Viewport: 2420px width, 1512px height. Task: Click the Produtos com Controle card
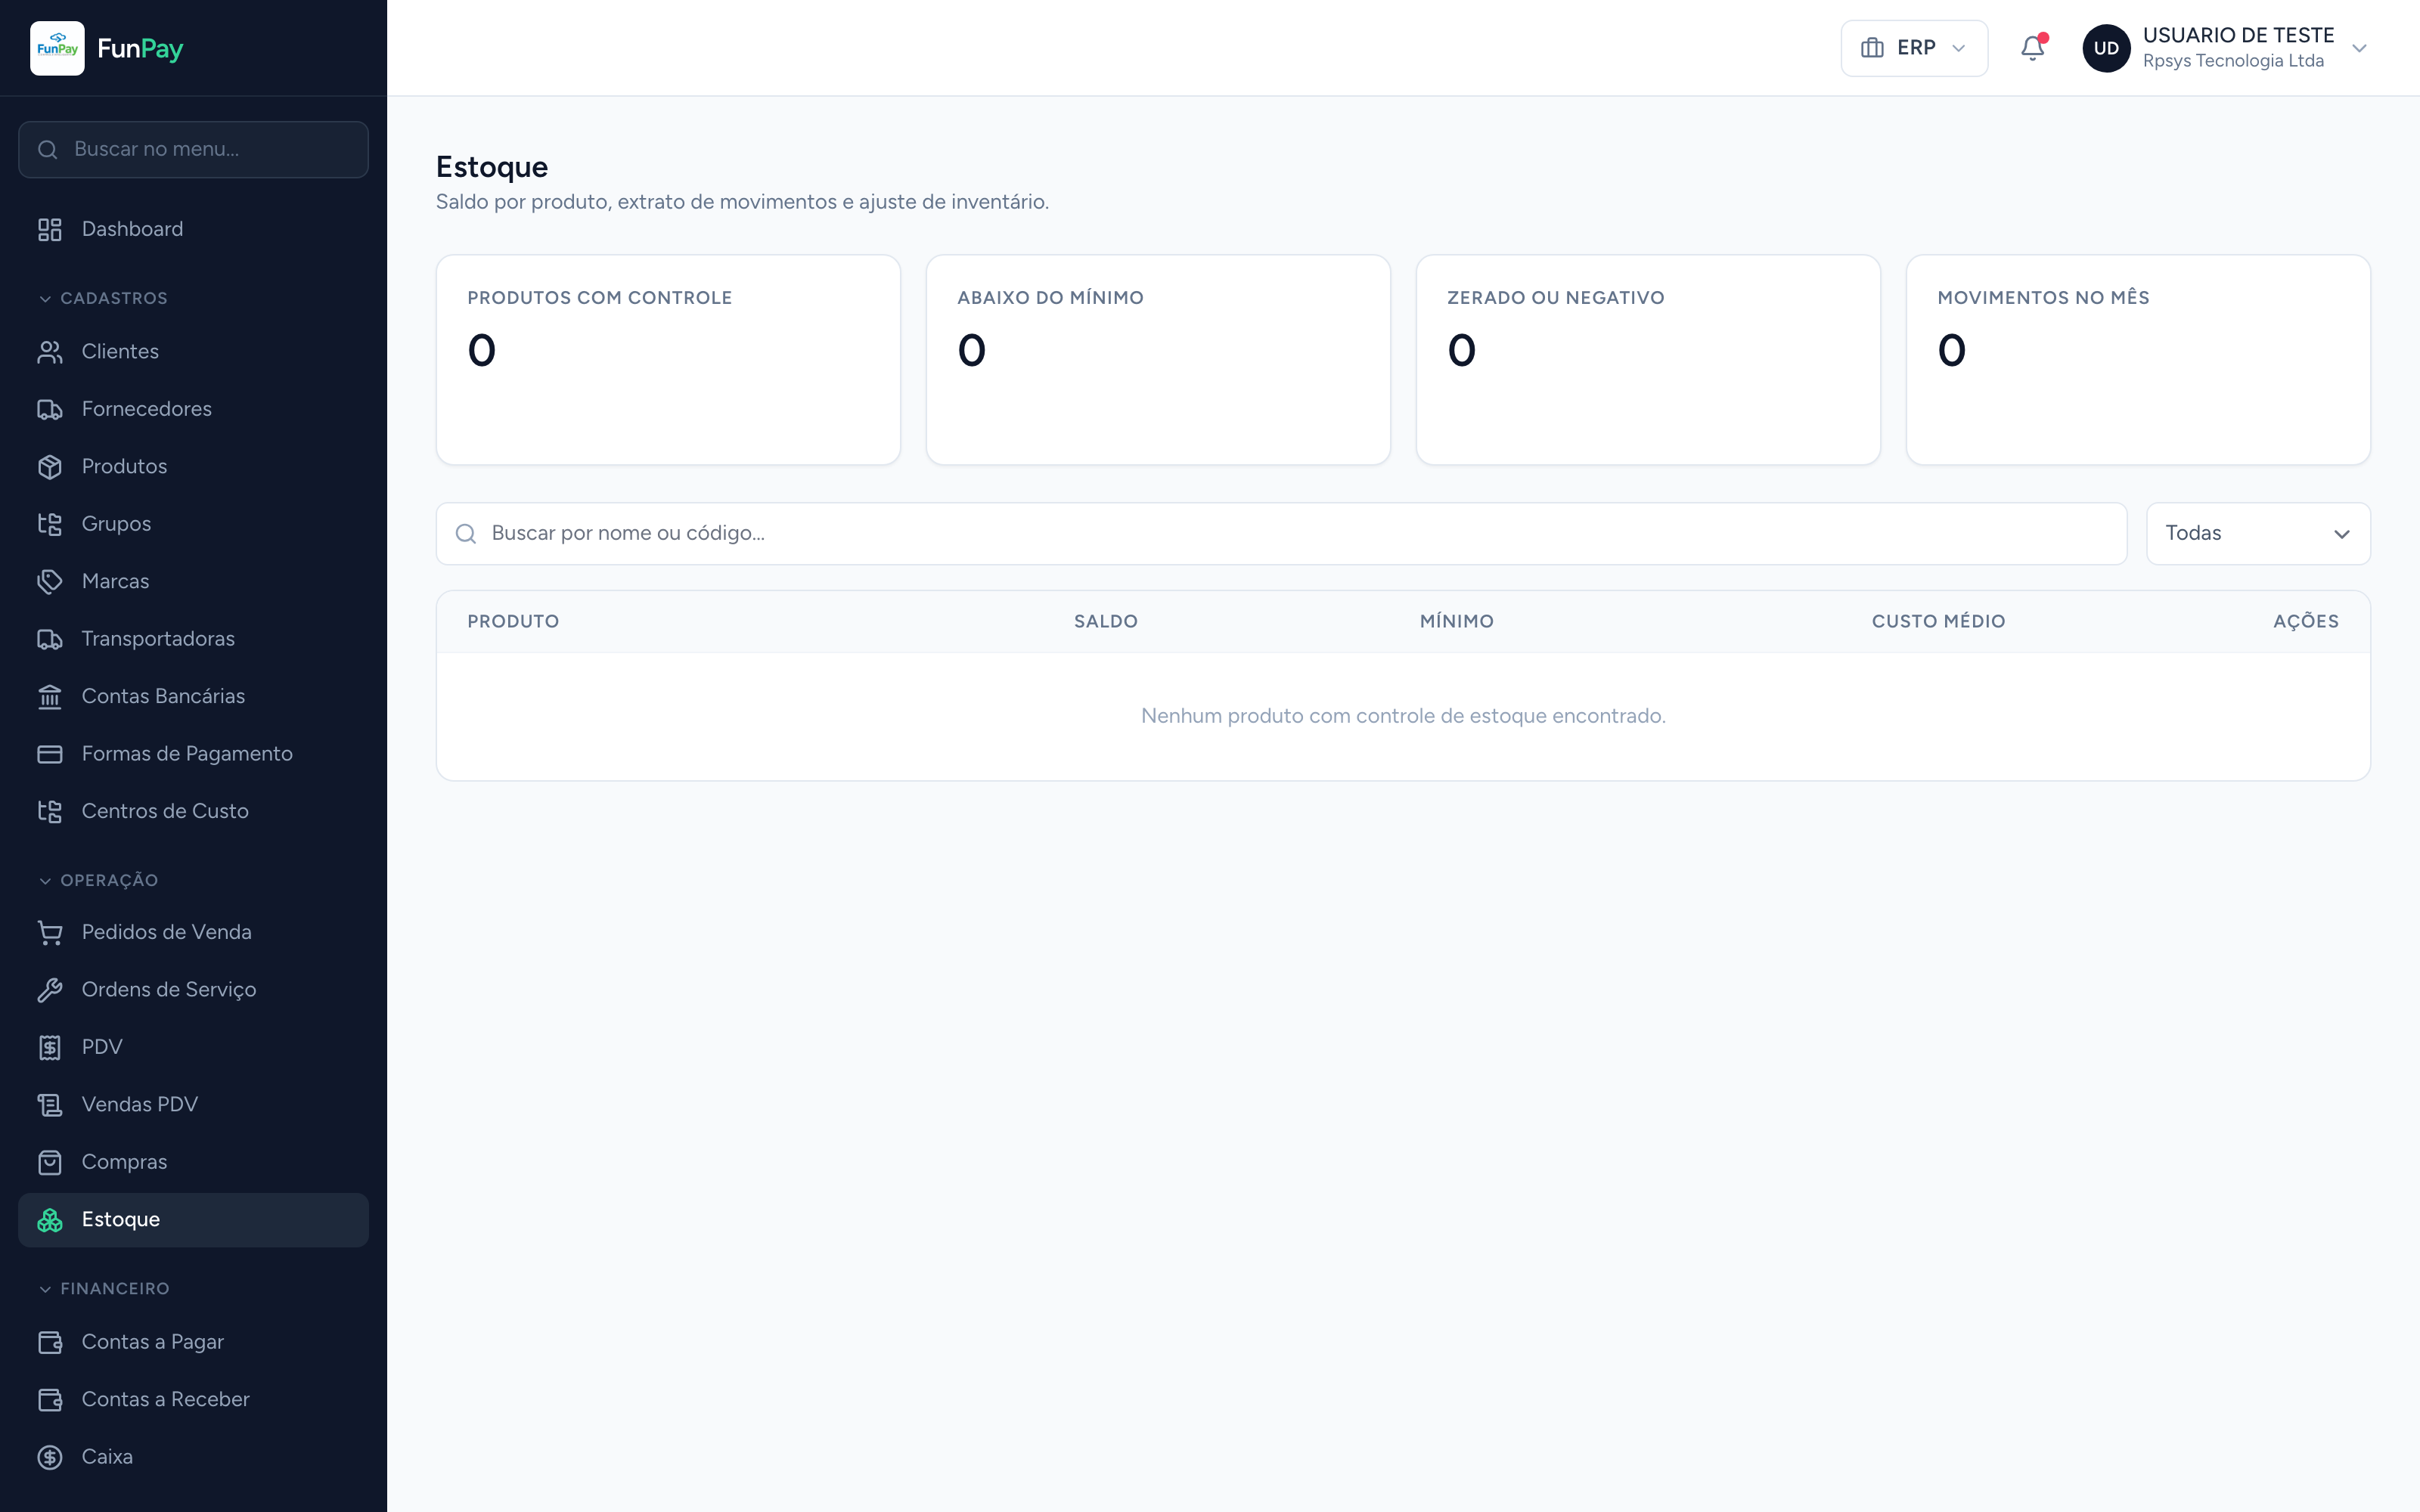point(668,360)
